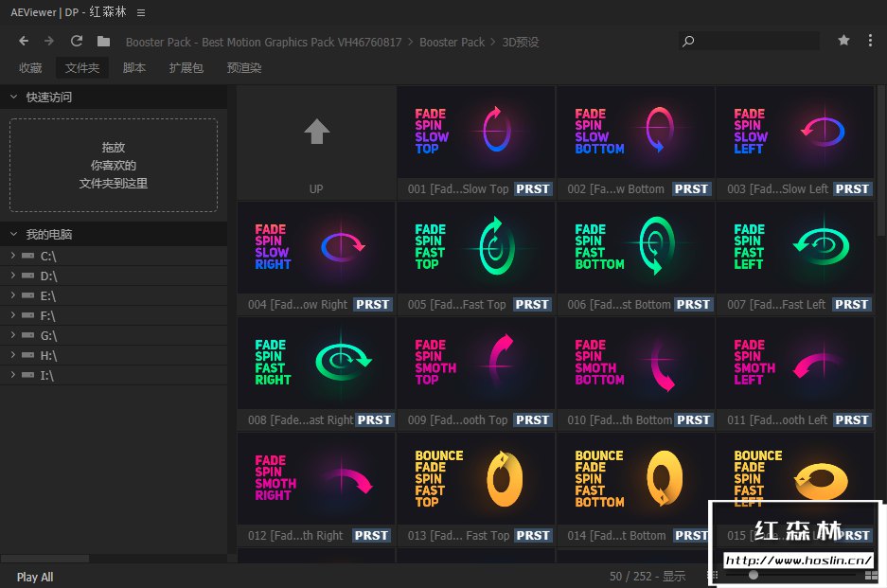Click the H:\ drive icon
887x588 pixels.
pos(27,355)
